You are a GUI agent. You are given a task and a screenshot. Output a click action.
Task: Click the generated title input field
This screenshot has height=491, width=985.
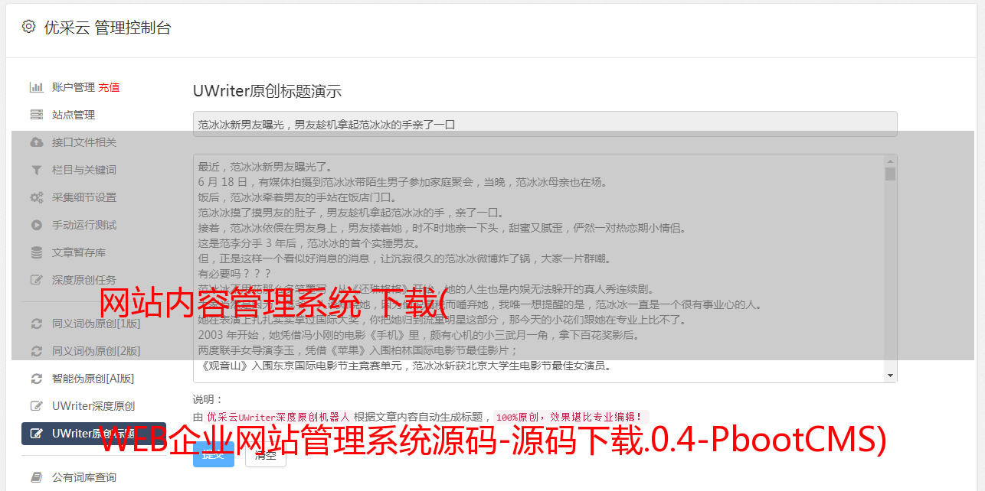(545, 124)
